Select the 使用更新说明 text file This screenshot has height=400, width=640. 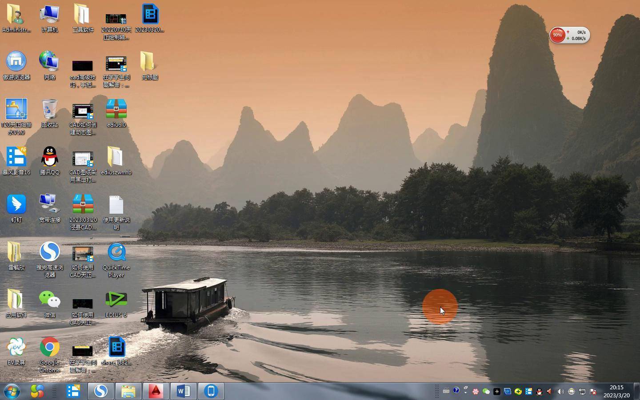[x=116, y=212]
